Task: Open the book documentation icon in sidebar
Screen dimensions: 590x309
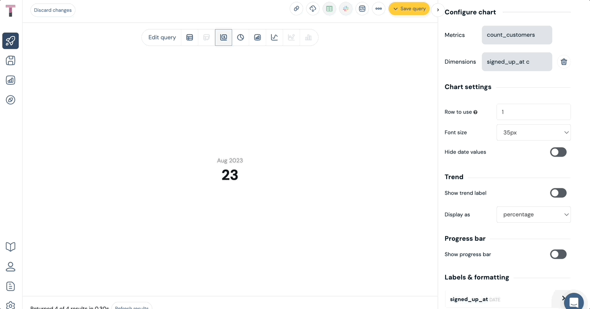Action: (x=10, y=246)
